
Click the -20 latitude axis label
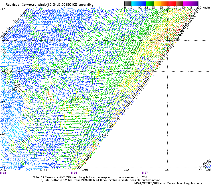tap(3, 9)
